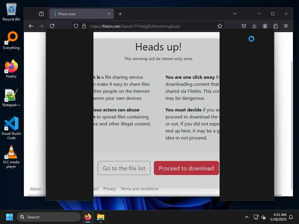Open the notifications bell
Image resolution: width=299 pixels, height=224 pixels.
point(291,217)
